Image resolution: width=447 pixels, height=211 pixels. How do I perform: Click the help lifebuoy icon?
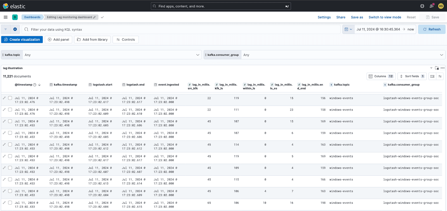point(422,6)
